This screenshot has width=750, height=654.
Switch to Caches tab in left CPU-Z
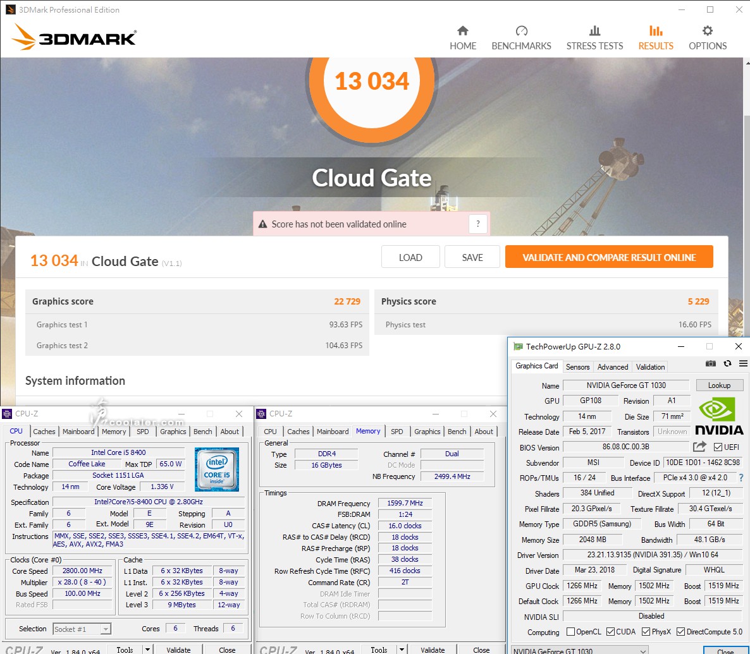click(44, 431)
